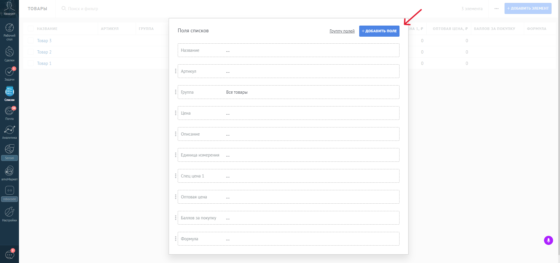This screenshot has width=560, height=263.
Task: Edit the Оптовая цена field row
Action: [288, 197]
